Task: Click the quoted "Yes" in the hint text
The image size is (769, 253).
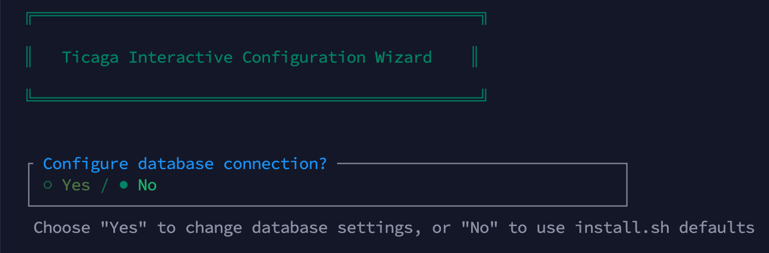Action: (x=123, y=228)
